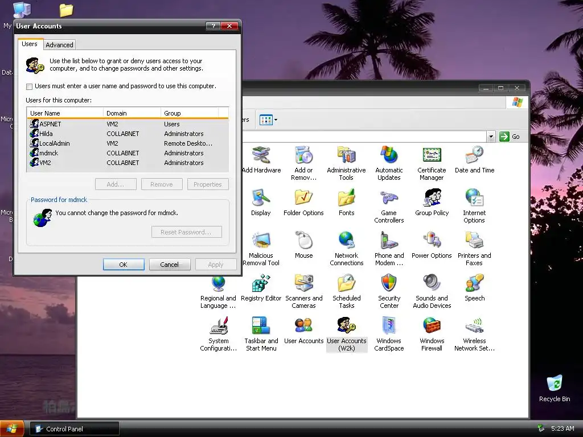Select the Hilda user row
The width and height of the screenshot is (583, 437).
pyautogui.click(x=128, y=134)
